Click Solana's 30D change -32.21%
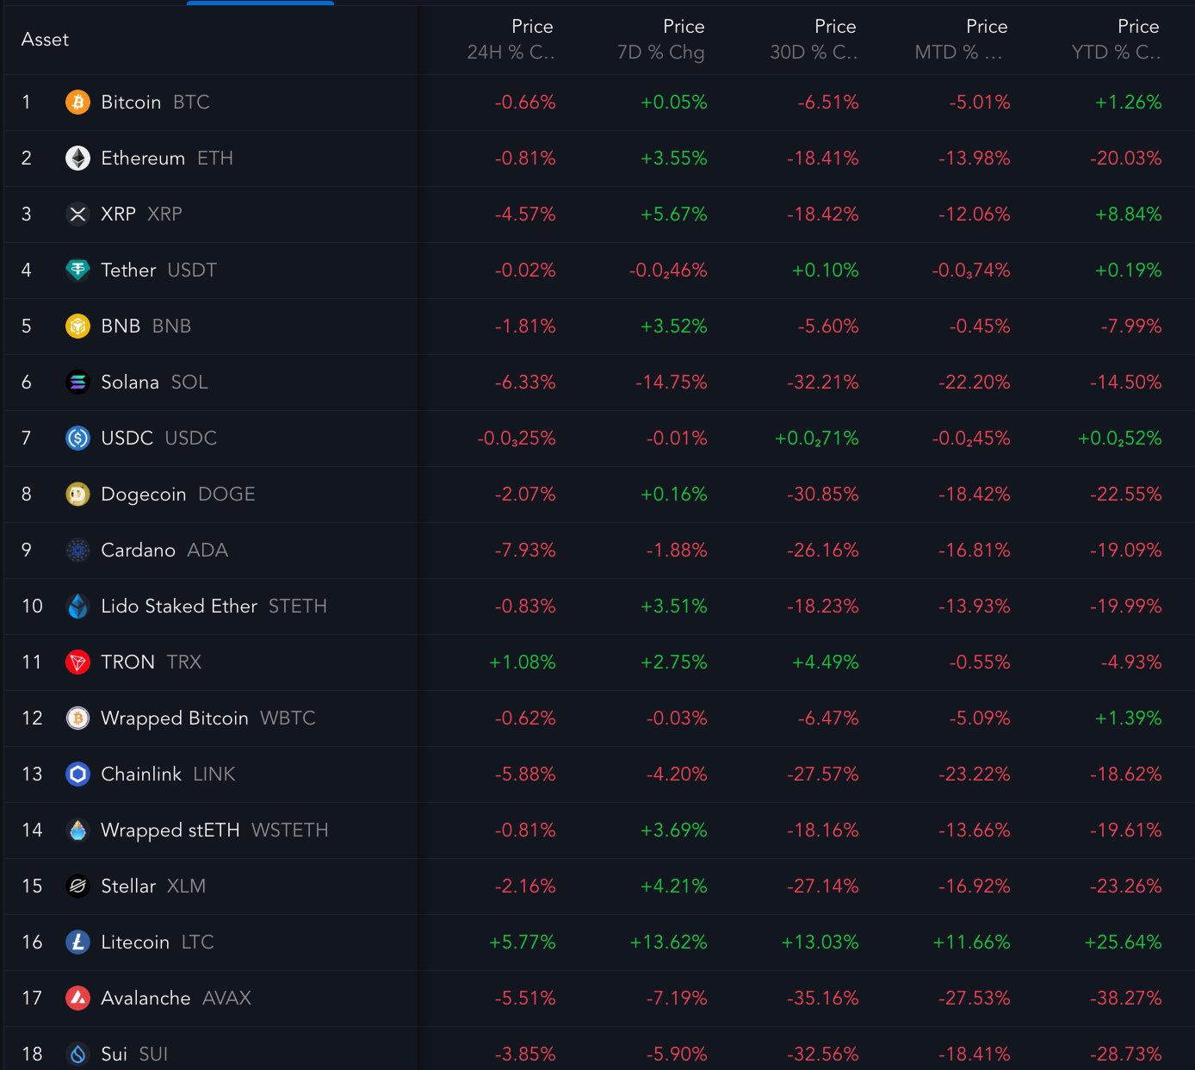This screenshot has height=1070, width=1195. [x=823, y=383]
